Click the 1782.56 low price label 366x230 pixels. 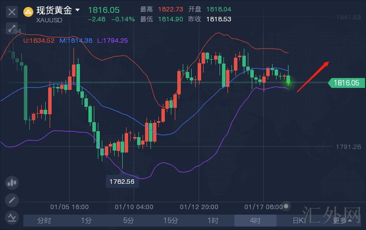pyautogui.click(x=121, y=181)
